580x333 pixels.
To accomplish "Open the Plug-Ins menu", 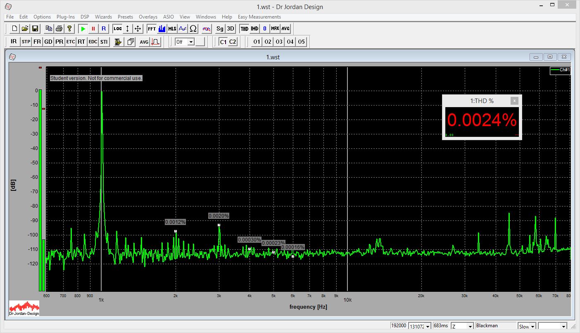I will (66, 17).
